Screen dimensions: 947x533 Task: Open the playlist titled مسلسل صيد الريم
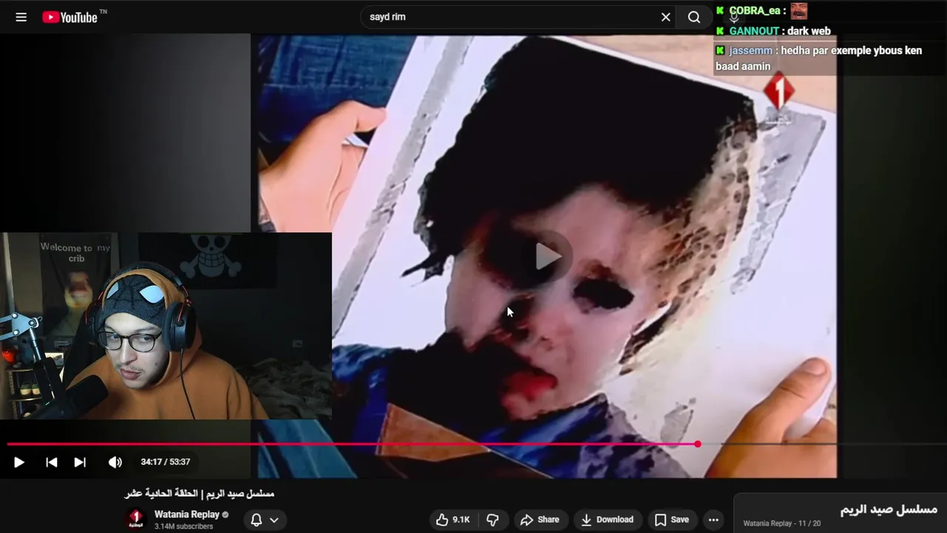[889, 509]
